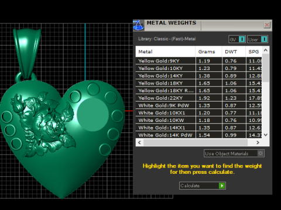Select the White Gold:10KW row

[x=198, y=120]
